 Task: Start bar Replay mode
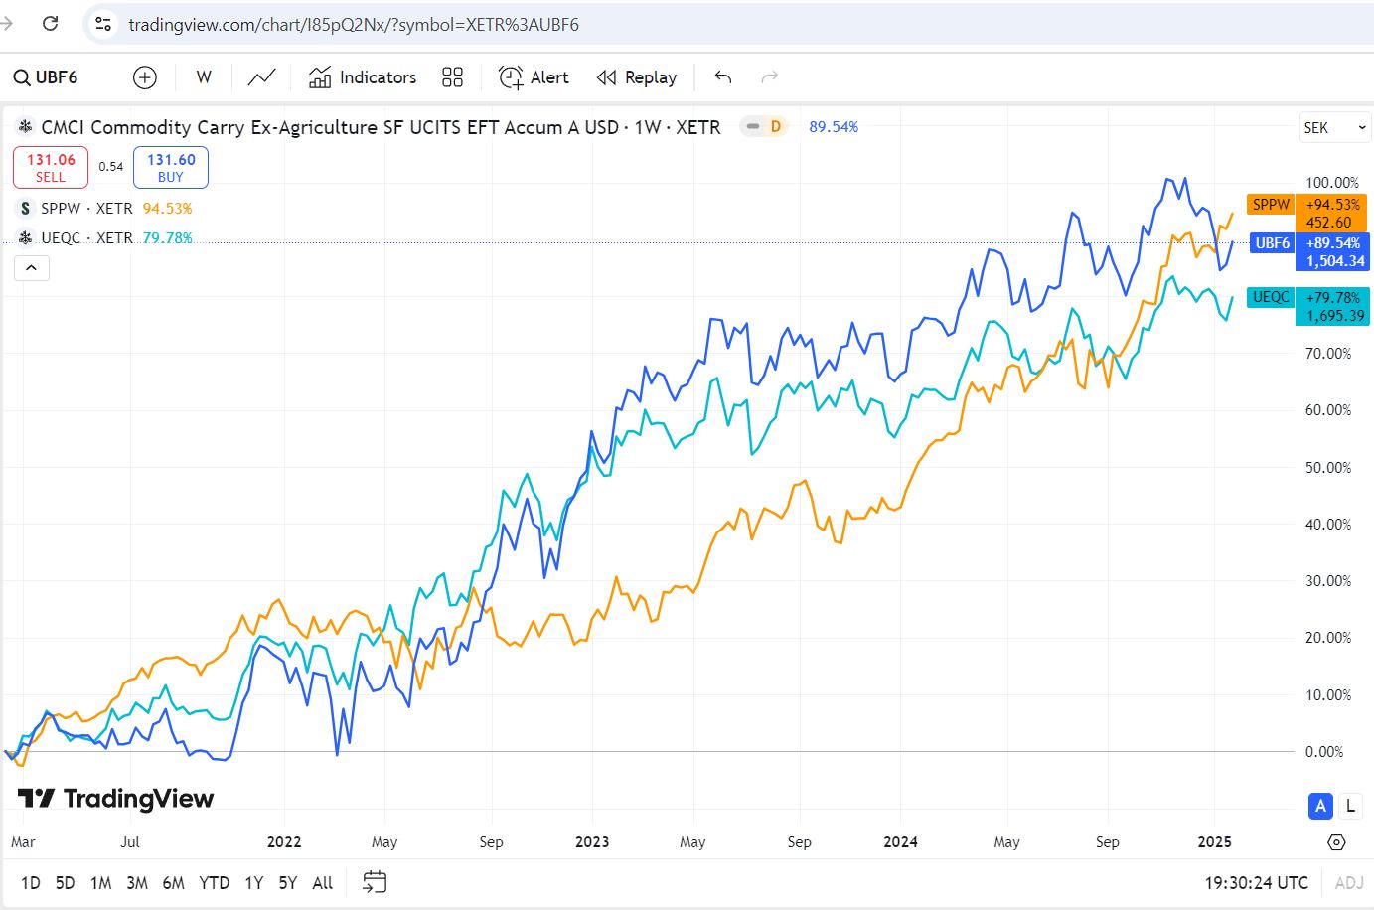coord(637,77)
